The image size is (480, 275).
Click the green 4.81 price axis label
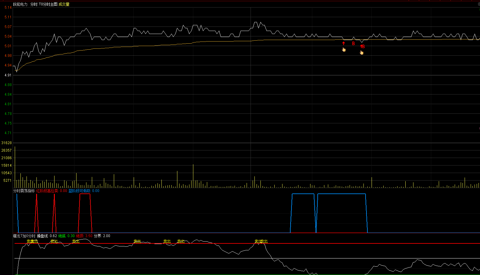8,104
